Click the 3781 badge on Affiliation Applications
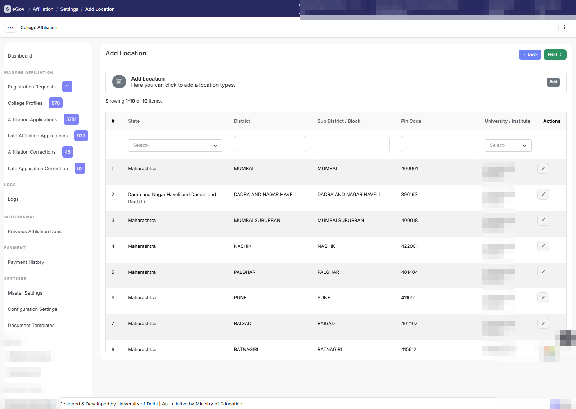The height and width of the screenshot is (409, 576). click(x=71, y=119)
